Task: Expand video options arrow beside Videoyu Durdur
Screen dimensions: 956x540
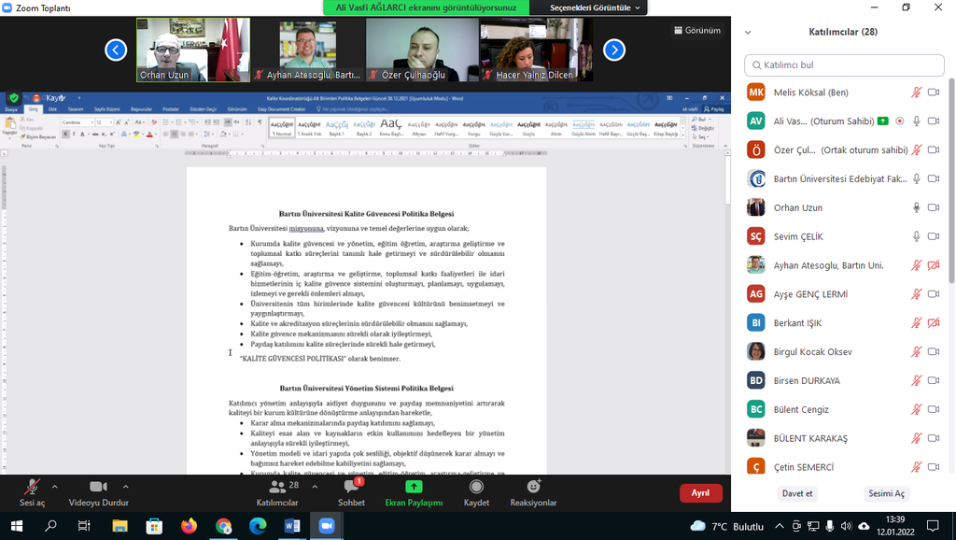Action: [126, 486]
